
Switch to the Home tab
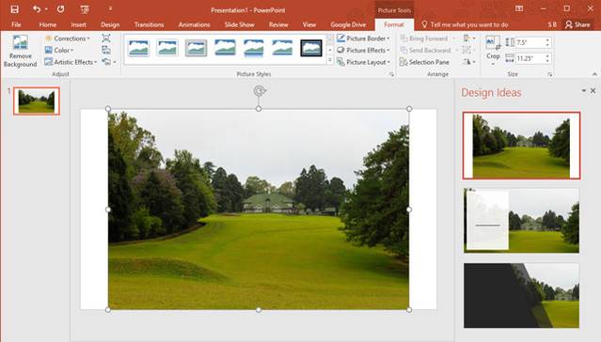(x=48, y=24)
